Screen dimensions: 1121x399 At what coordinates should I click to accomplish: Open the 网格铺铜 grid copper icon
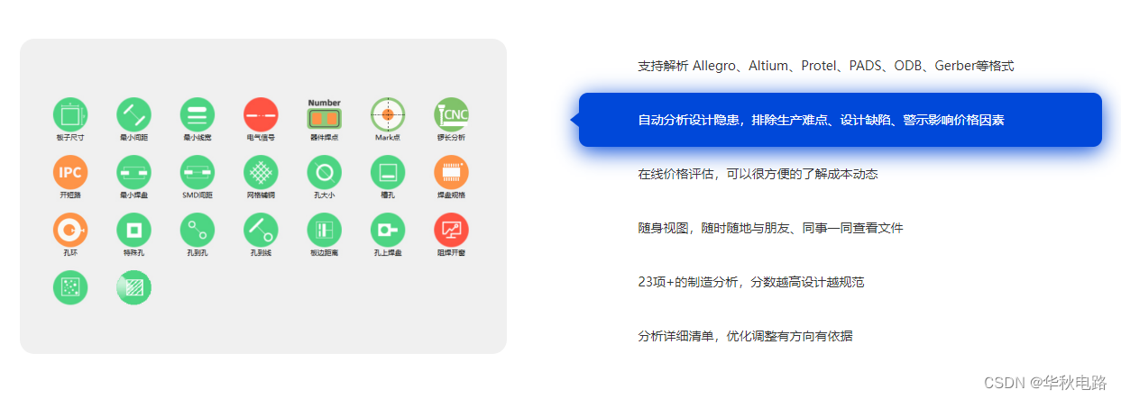(x=261, y=172)
